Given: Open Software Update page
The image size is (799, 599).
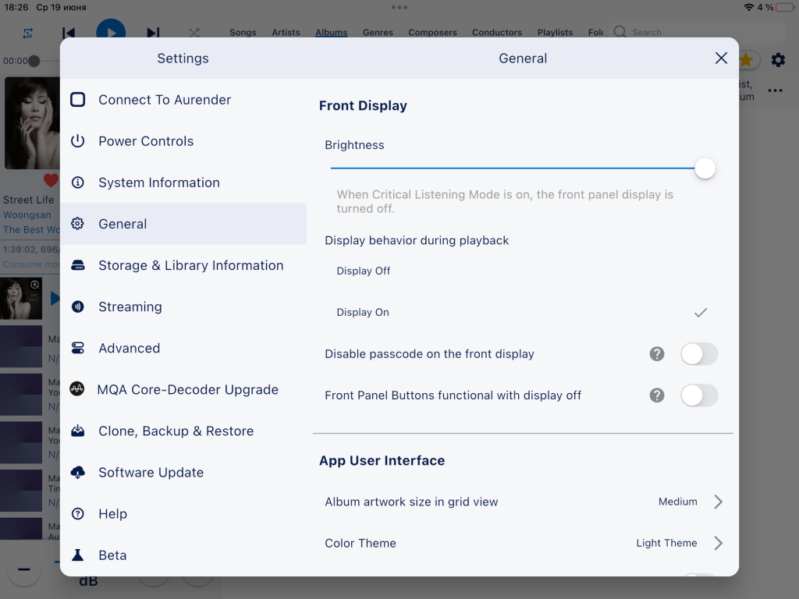Looking at the screenshot, I should point(183,472).
